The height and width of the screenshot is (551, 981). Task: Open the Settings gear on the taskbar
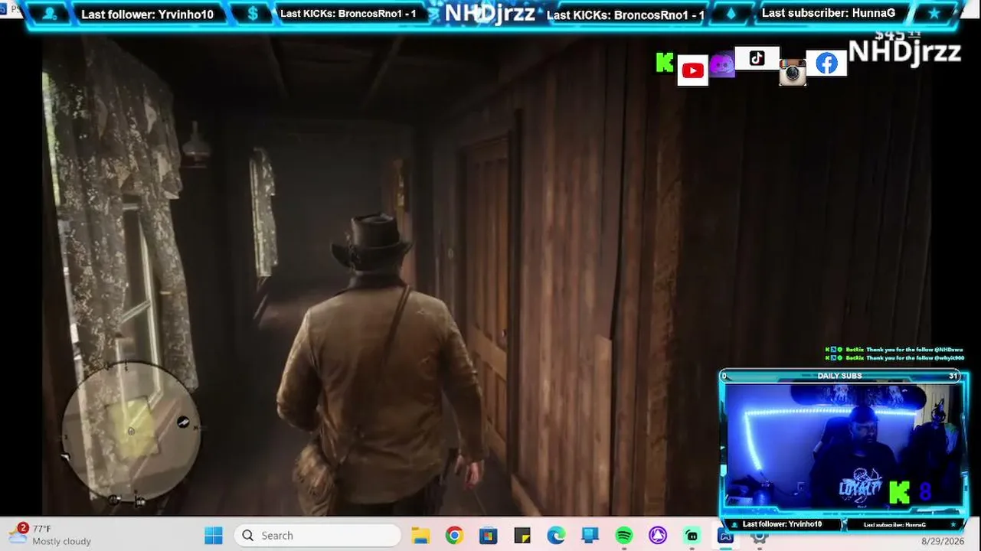pos(760,536)
